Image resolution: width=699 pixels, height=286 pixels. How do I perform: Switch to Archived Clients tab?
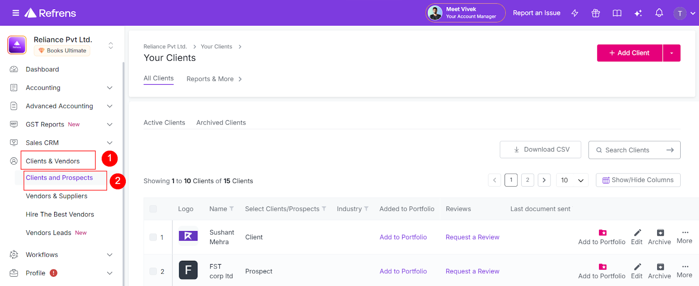(x=221, y=123)
